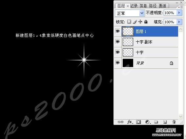
Task: Switch to the 路径 paths tab
Action: coord(153,6)
